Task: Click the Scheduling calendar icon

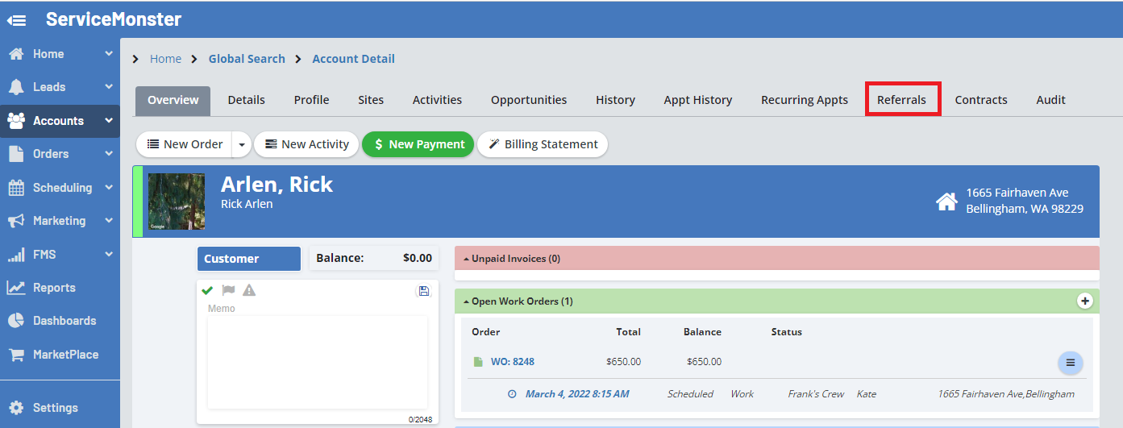Action: pos(15,188)
